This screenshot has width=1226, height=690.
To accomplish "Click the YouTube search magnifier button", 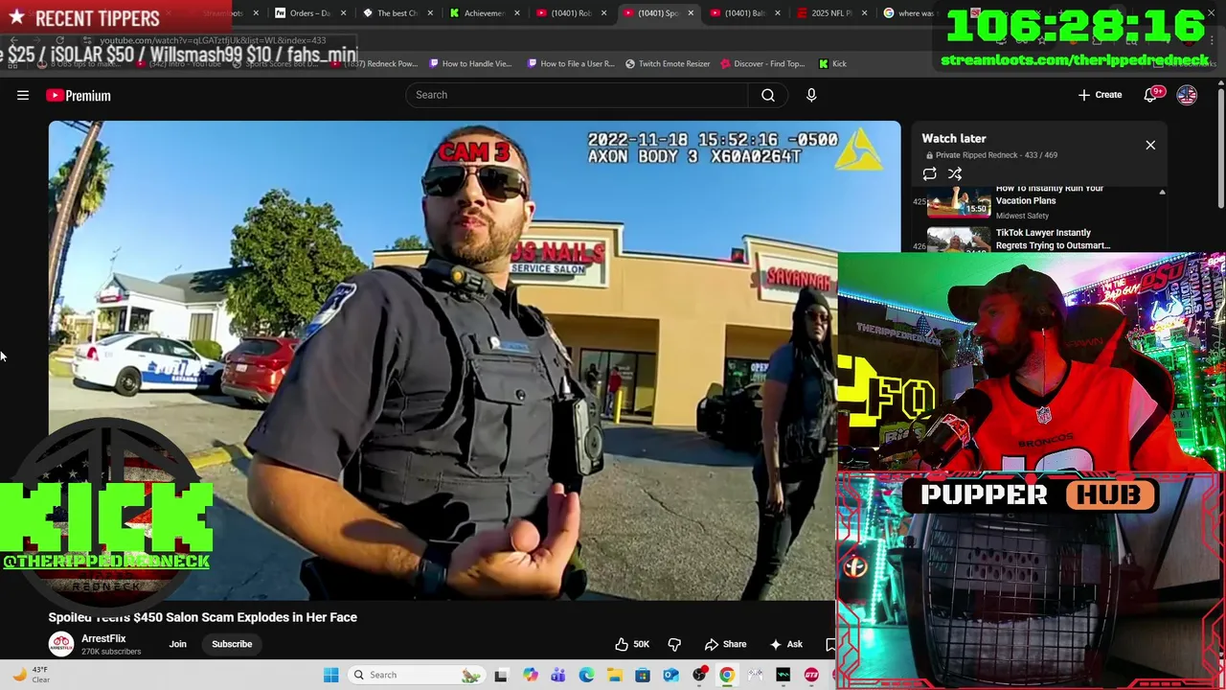I will coord(768,95).
